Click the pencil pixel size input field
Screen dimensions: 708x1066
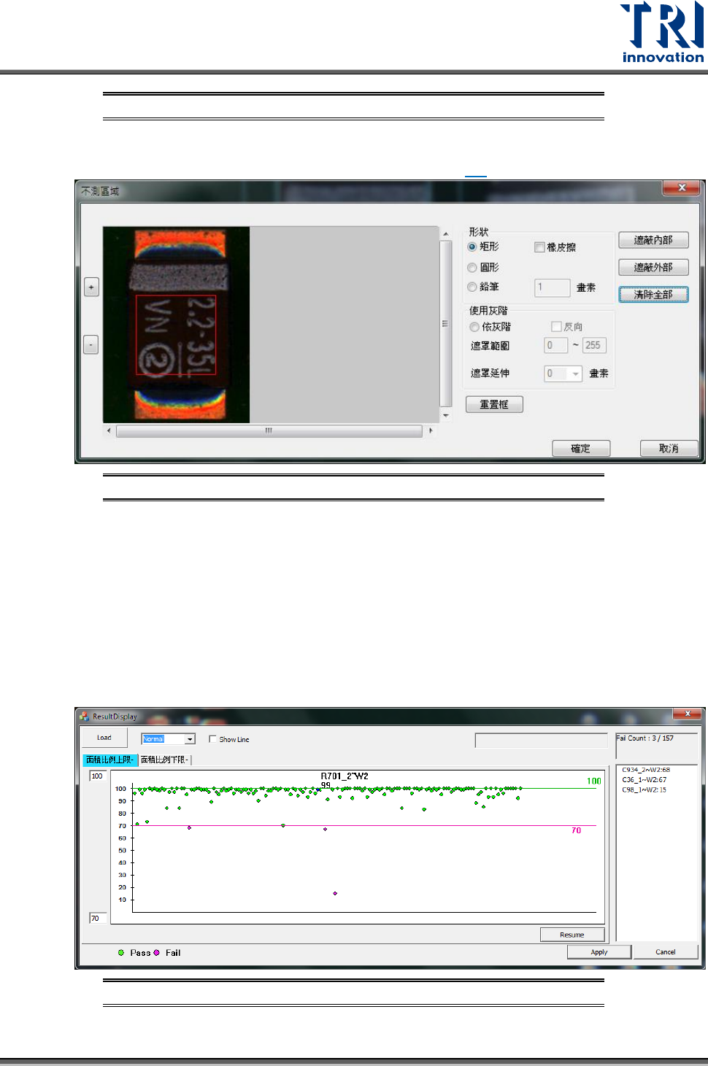coord(553,287)
